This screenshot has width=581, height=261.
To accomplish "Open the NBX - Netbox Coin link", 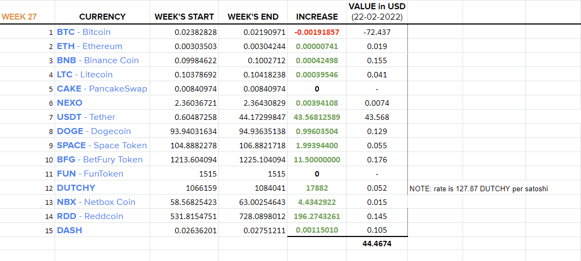I will pyautogui.click(x=96, y=202).
